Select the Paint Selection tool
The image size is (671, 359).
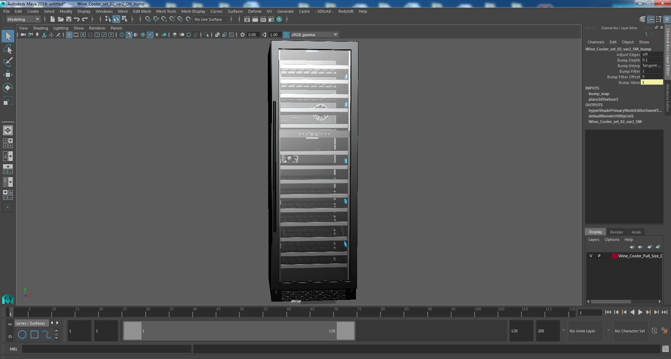click(x=8, y=62)
